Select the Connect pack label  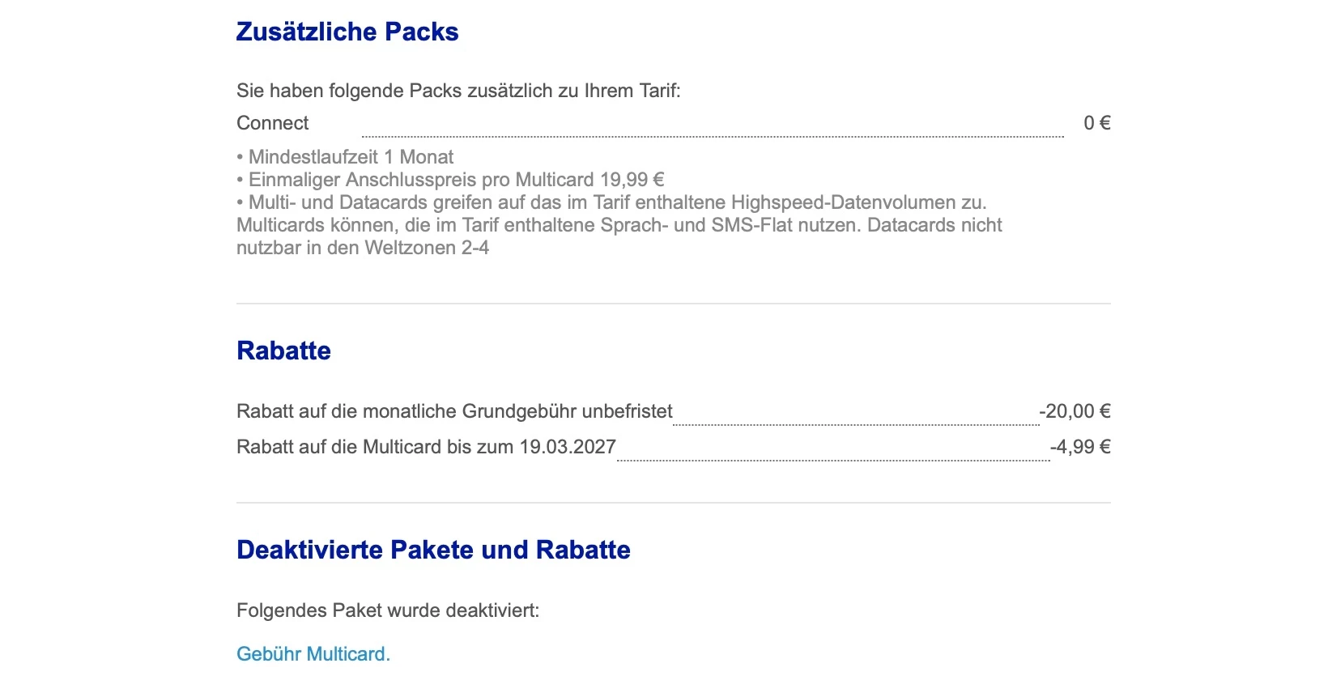coord(273,123)
